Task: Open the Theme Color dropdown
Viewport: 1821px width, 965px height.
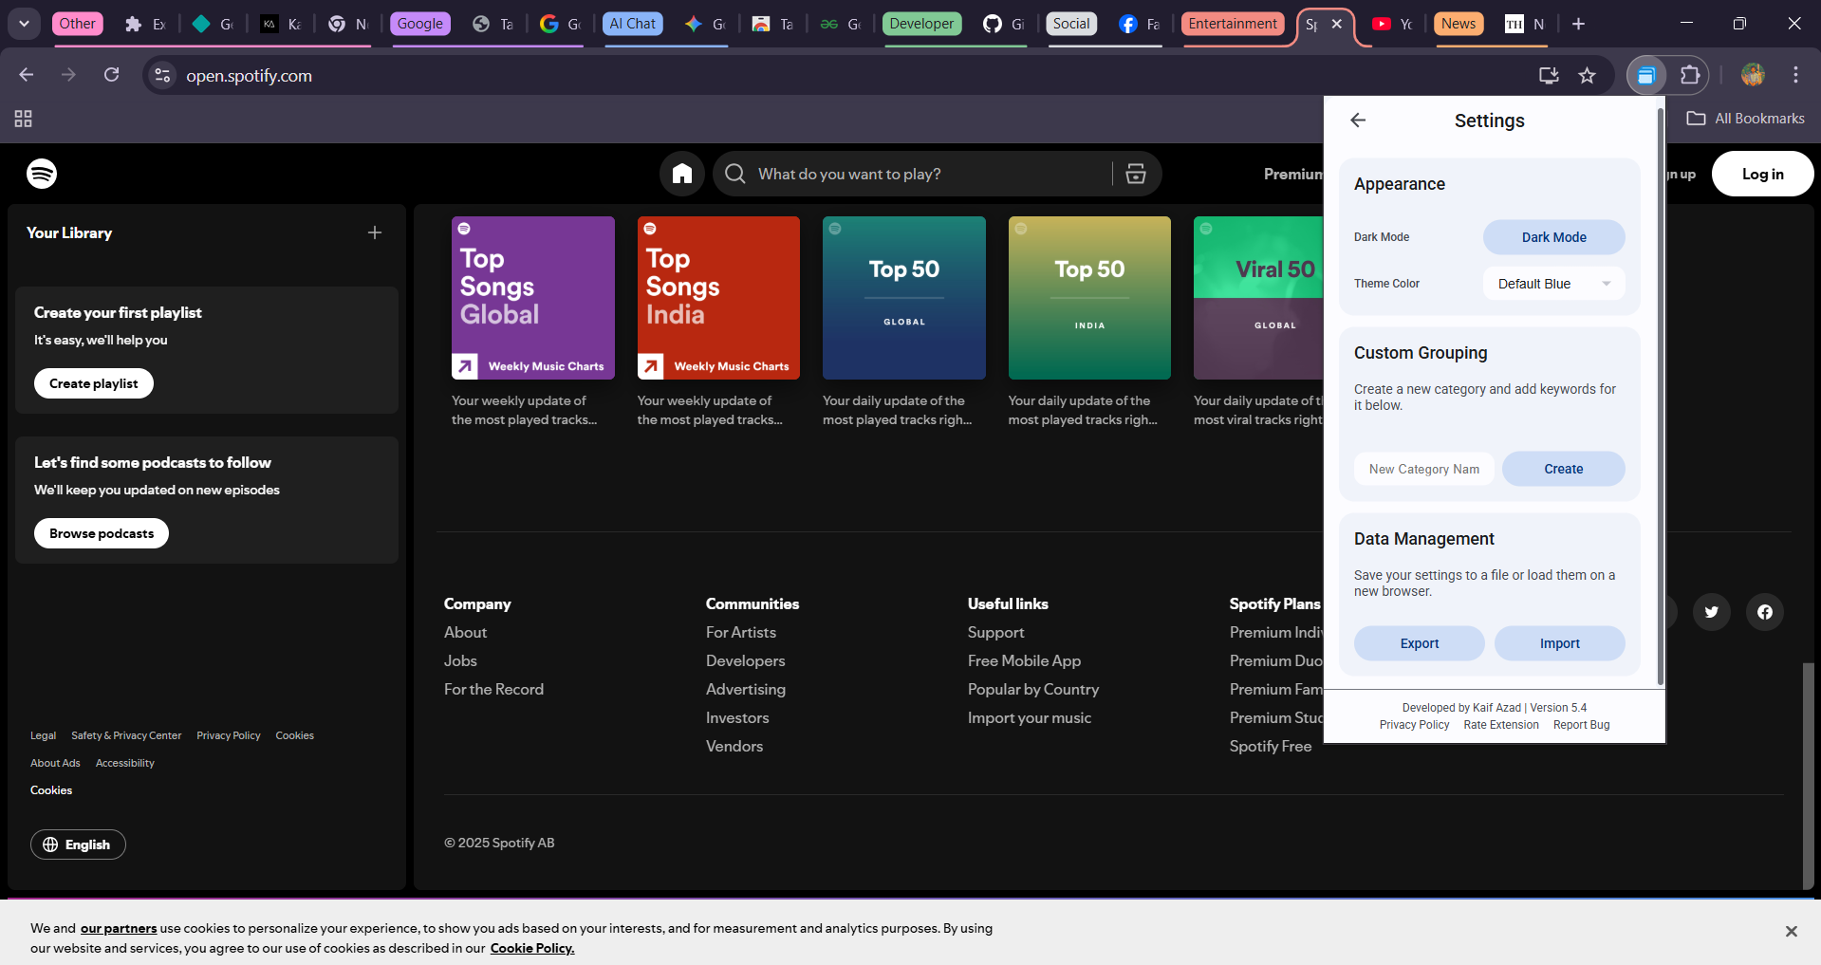Action: 1552,283
